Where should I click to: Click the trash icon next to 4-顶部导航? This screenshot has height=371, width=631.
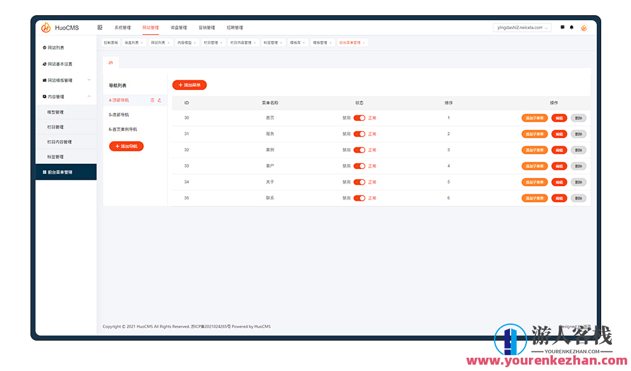[152, 100]
